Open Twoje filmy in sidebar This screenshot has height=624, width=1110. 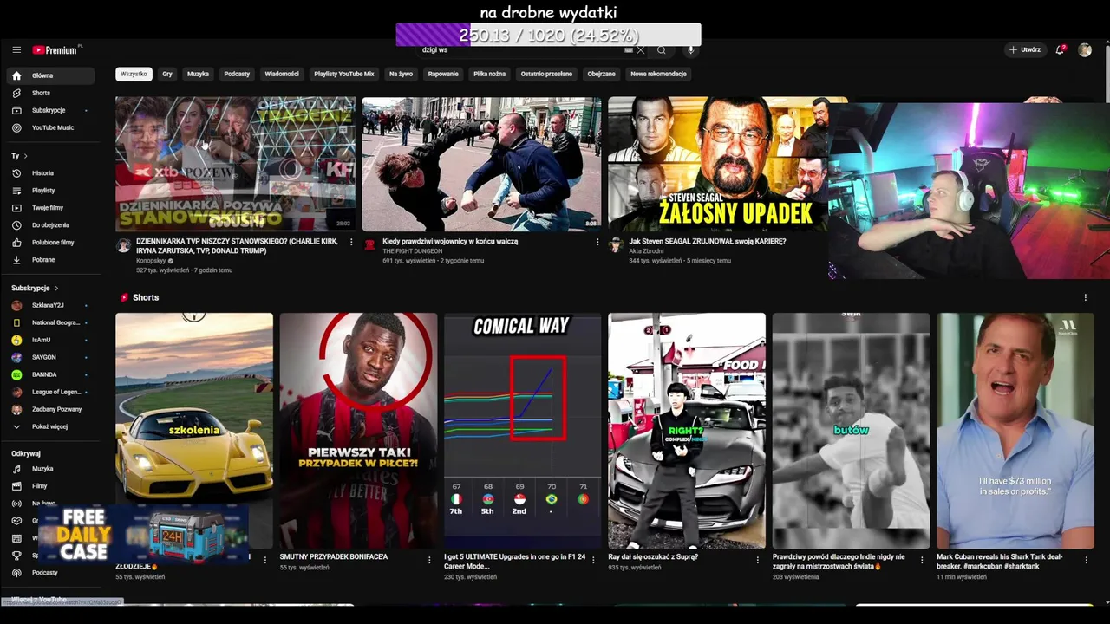[x=50, y=208]
